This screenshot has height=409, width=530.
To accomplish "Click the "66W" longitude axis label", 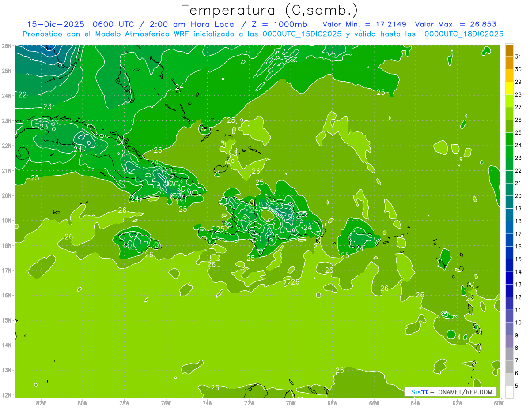I will pyautogui.click(x=374, y=403).
